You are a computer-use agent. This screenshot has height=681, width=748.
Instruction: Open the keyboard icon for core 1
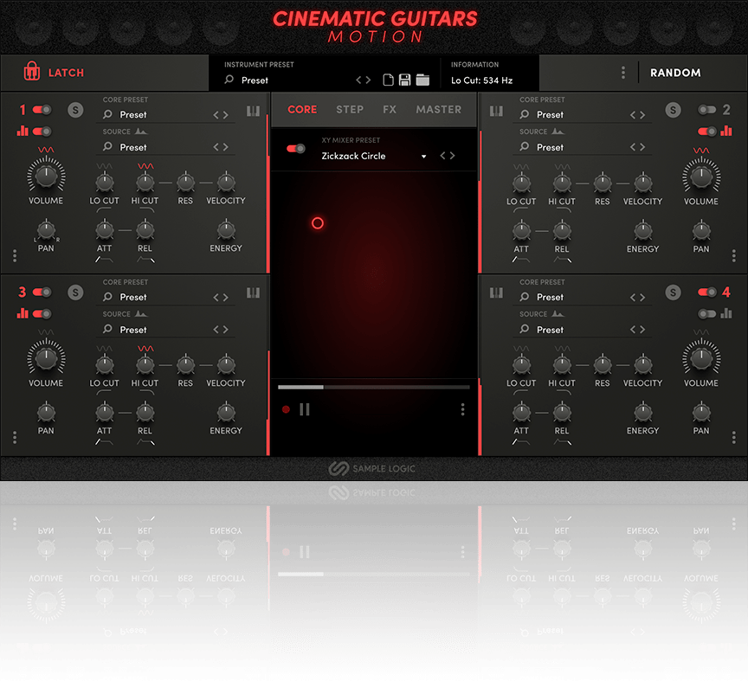[253, 111]
